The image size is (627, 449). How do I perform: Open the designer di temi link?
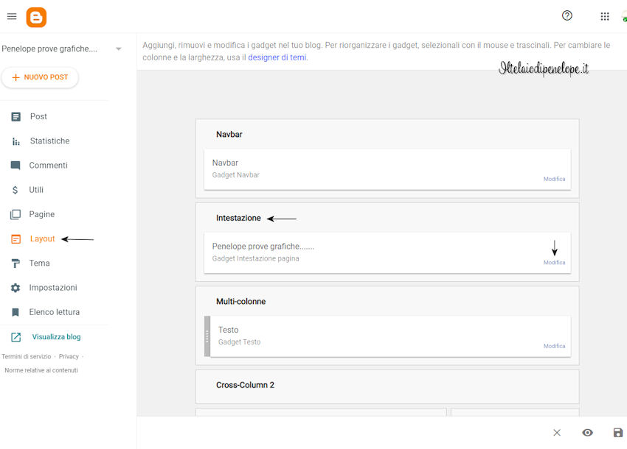277,57
